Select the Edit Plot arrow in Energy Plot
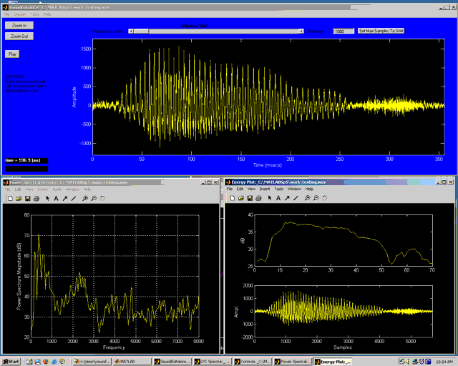Image resolution: width=458 pixels, height=366 pixels. (268, 198)
